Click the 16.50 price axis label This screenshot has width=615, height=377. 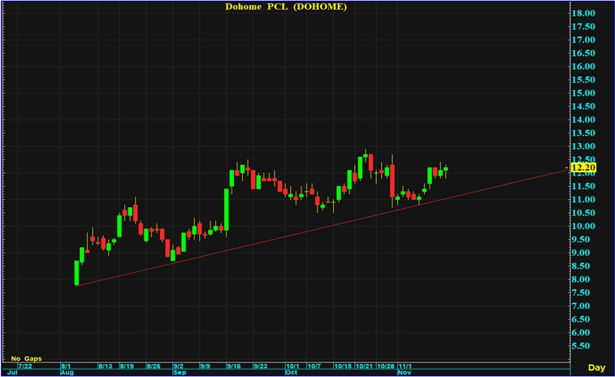click(x=583, y=53)
